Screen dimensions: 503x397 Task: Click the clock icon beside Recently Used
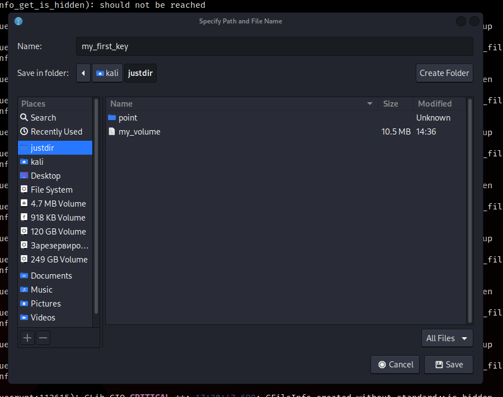click(24, 131)
